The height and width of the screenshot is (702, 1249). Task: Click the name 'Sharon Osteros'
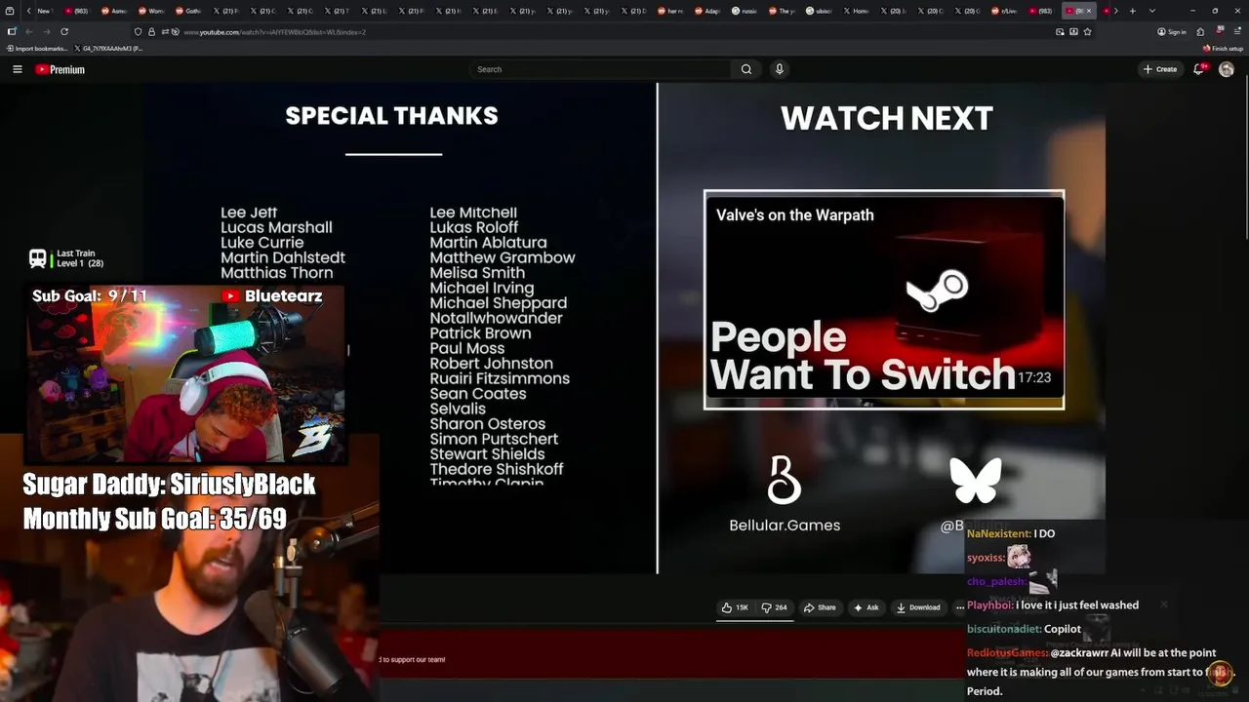(488, 423)
